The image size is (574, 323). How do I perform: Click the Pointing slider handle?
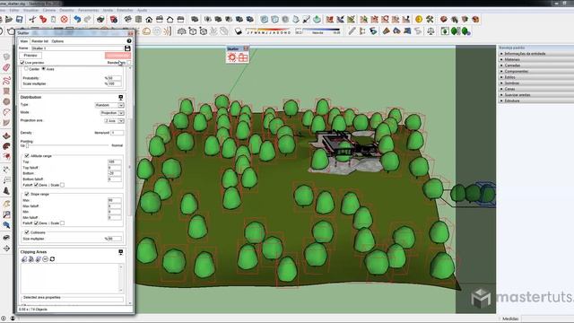(x=27, y=145)
